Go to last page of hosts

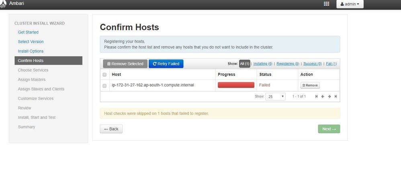[336, 96]
